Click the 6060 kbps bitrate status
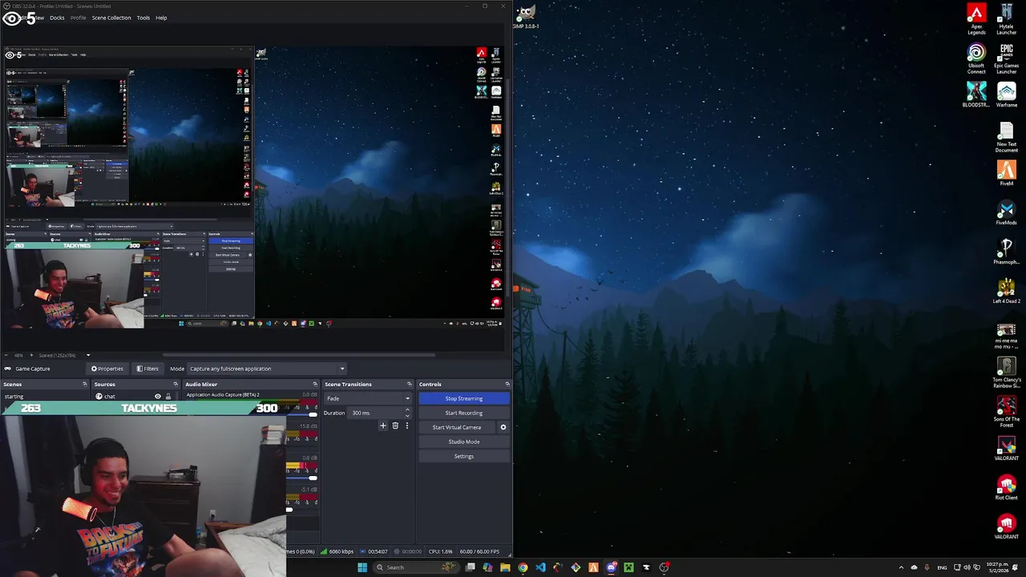Viewport: 1026px width, 577px height. (337, 551)
